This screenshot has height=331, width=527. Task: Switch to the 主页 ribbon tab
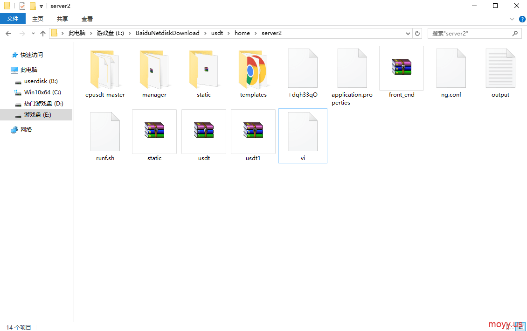(38, 19)
